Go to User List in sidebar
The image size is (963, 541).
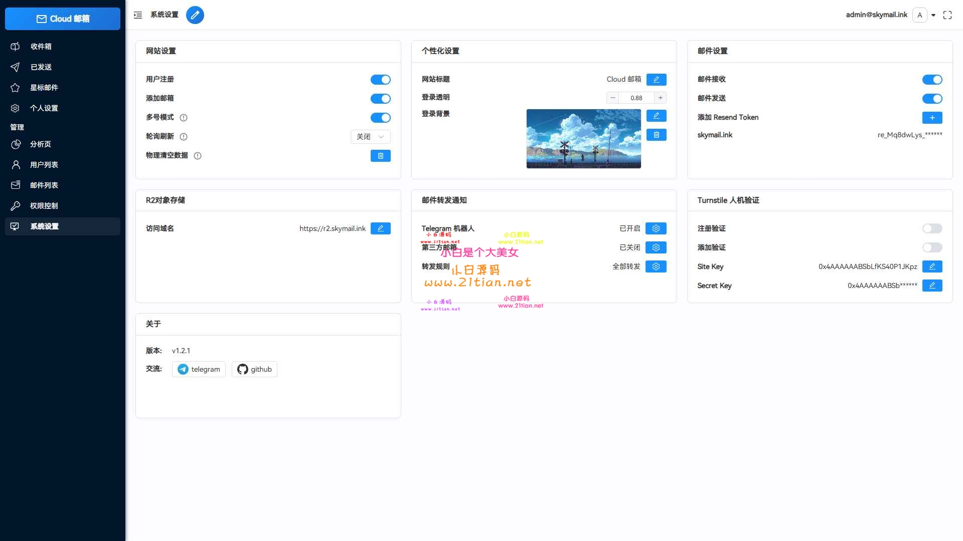coord(44,165)
